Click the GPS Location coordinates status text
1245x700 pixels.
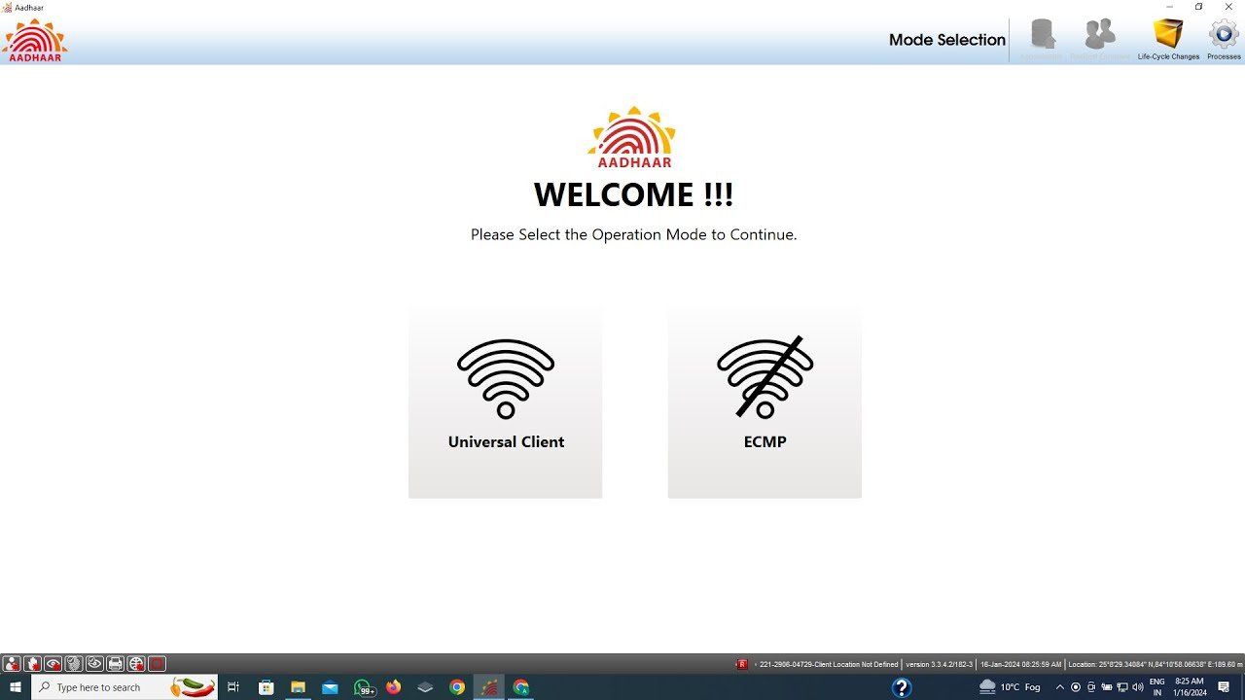pos(1155,665)
